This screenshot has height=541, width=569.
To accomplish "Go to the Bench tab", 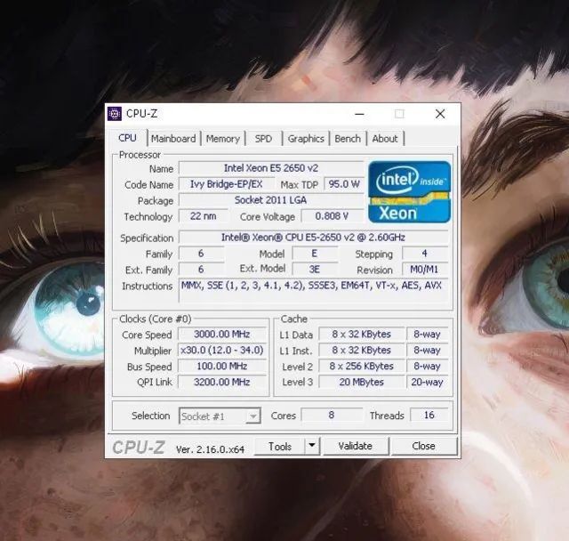I will coord(348,139).
